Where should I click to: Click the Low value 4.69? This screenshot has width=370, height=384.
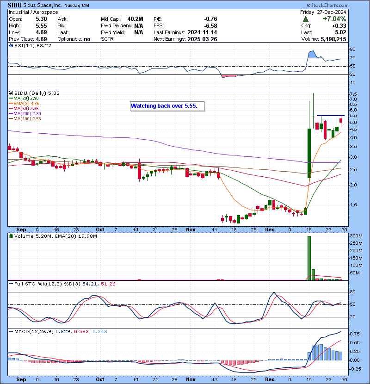[x=41, y=32]
